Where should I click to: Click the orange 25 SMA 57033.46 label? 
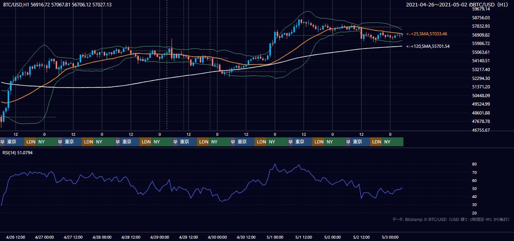tap(427, 34)
